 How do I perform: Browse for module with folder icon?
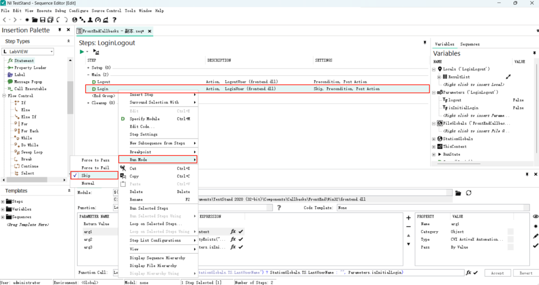[458, 193]
